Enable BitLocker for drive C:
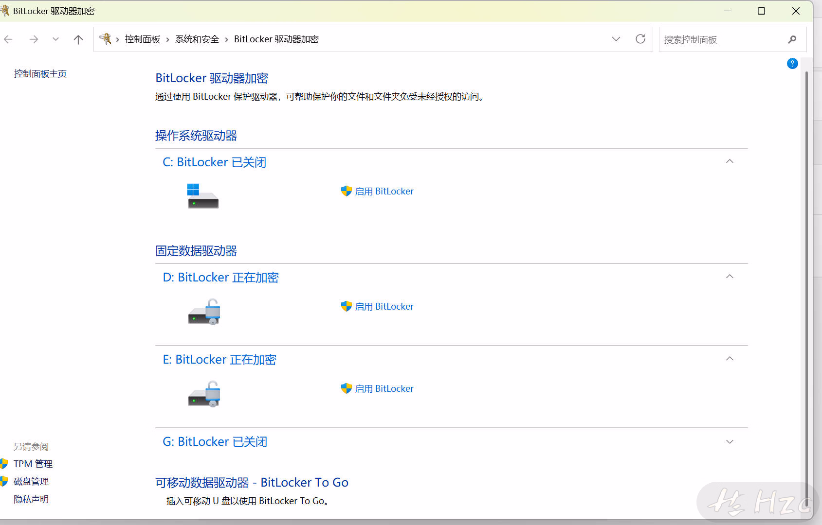 coord(384,192)
